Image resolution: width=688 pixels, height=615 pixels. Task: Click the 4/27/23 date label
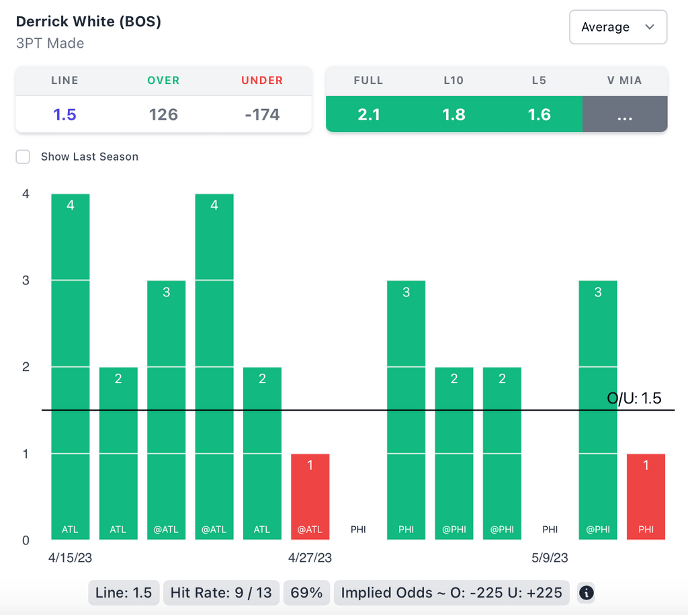click(310, 557)
